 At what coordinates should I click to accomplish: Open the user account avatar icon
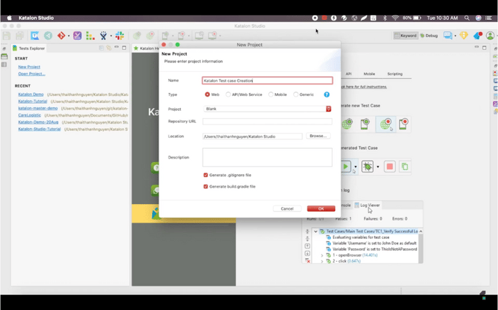[490, 36]
